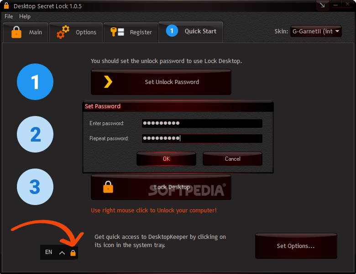This screenshot has width=356, height=274.
Task: Click the 'Desktop Secret Lock 1.0.5' title text
Action: click(47, 6)
